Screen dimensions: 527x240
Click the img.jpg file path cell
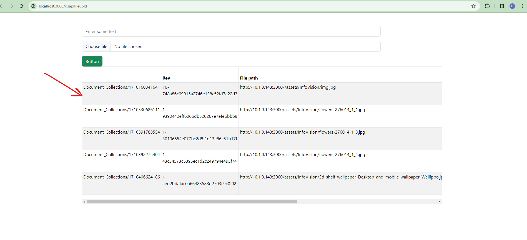click(x=288, y=87)
